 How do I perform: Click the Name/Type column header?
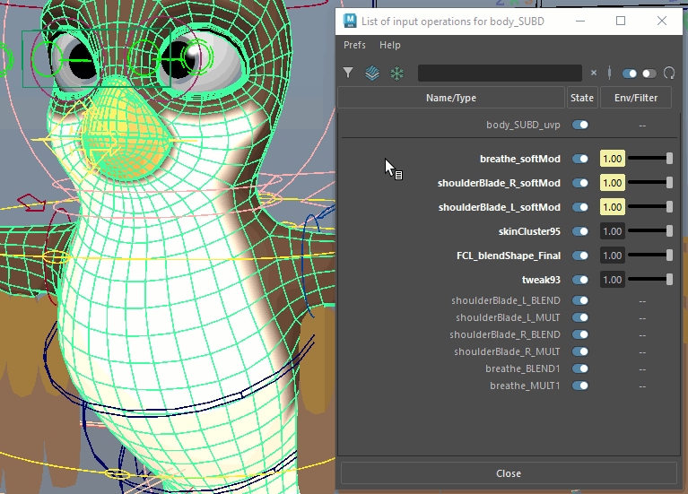coord(451,98)
